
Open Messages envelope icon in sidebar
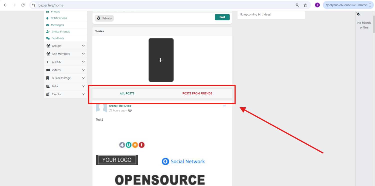tap(47, 25)
